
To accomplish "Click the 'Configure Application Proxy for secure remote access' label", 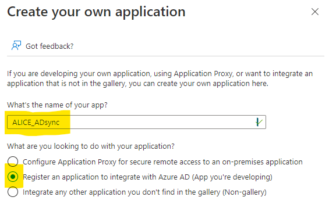I will [x=162, y=162].
